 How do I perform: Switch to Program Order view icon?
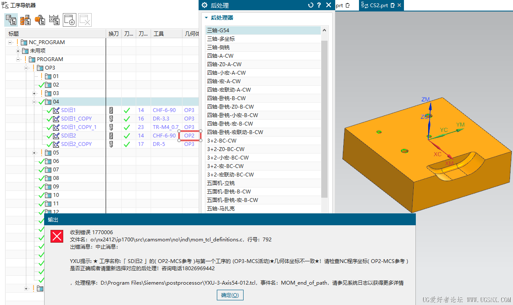(x=11, y=20)
